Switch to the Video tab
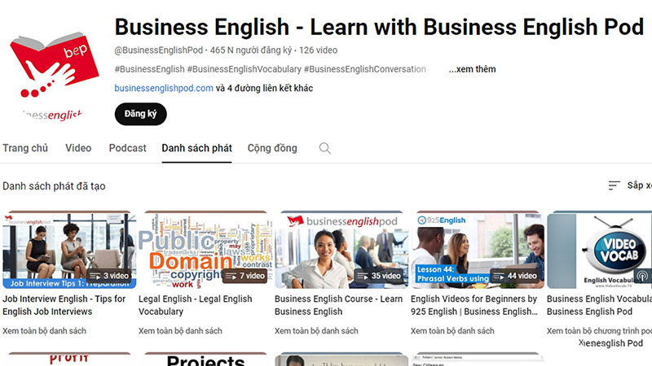 point(78,148)
